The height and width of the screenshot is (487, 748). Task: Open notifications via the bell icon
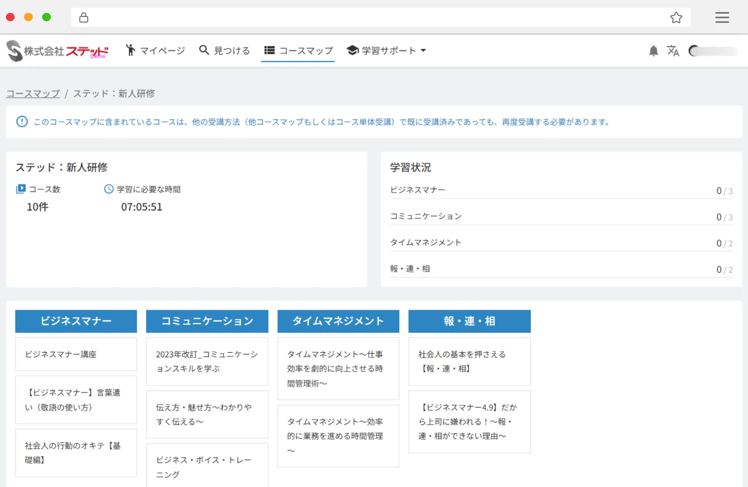(654, 51)
